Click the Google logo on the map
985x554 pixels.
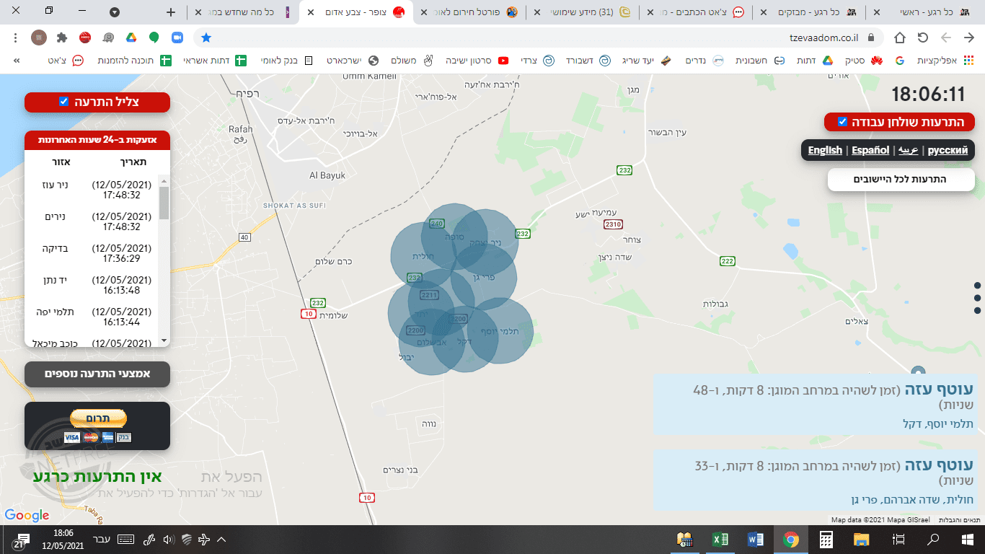(x=27, y=515)
